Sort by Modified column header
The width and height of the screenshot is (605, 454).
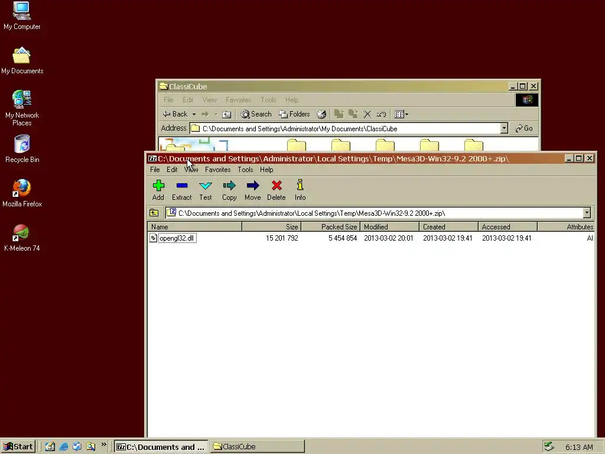tap(390, 226)
